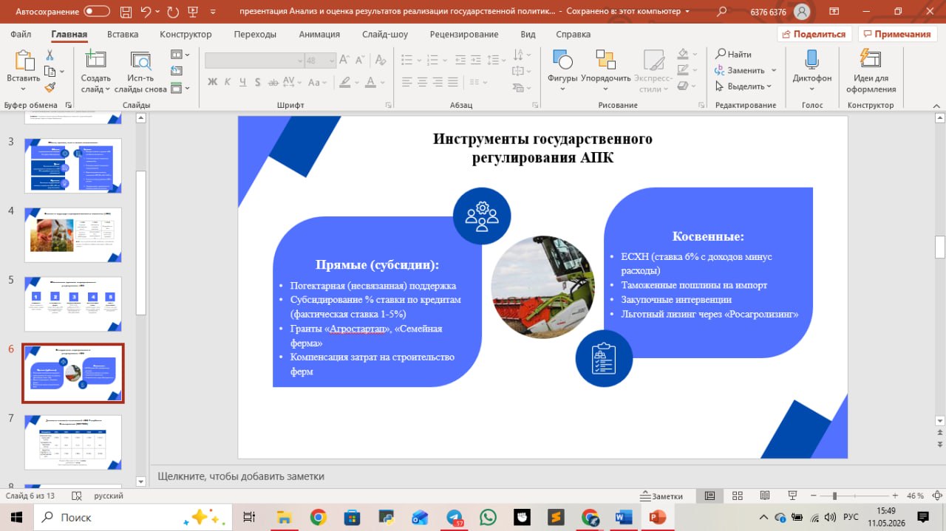Switch to Slide Sorter view icon

point(737,496)
